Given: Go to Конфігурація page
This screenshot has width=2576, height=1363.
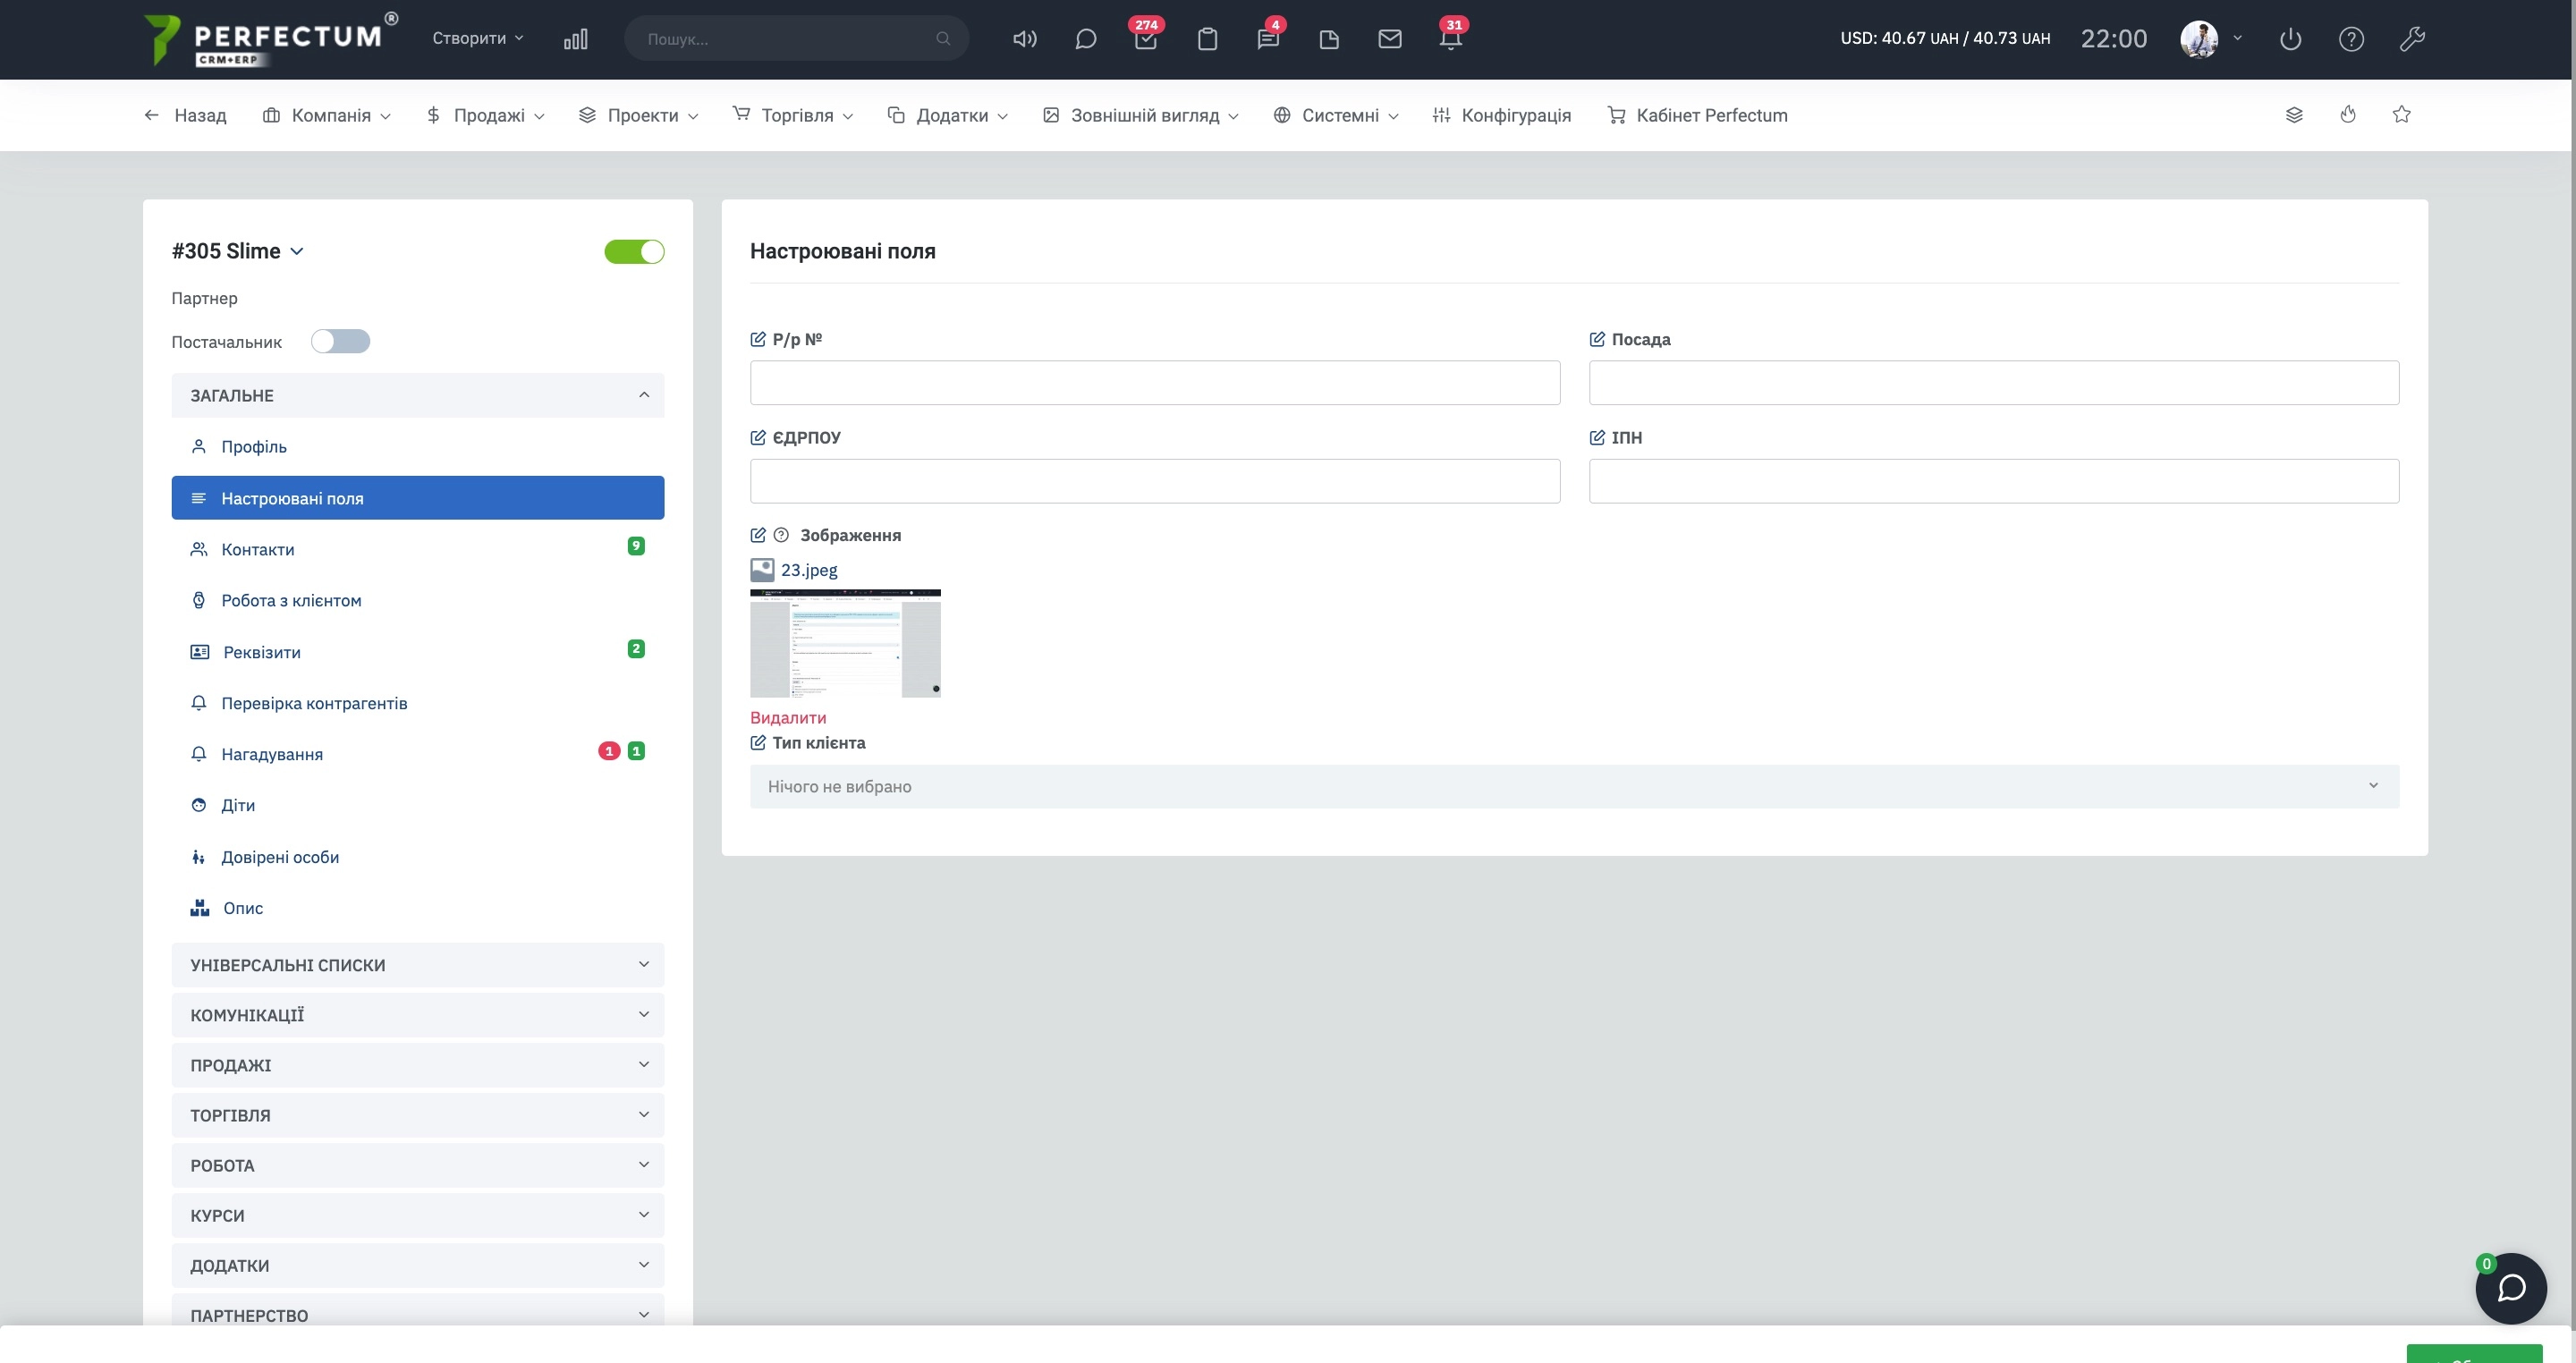Looking at the screenshot, I should pyautogui.click(x=1502, y=115).
